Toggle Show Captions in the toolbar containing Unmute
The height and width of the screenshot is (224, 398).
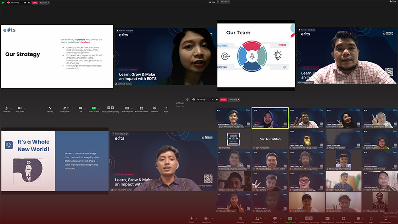[127, 108]
